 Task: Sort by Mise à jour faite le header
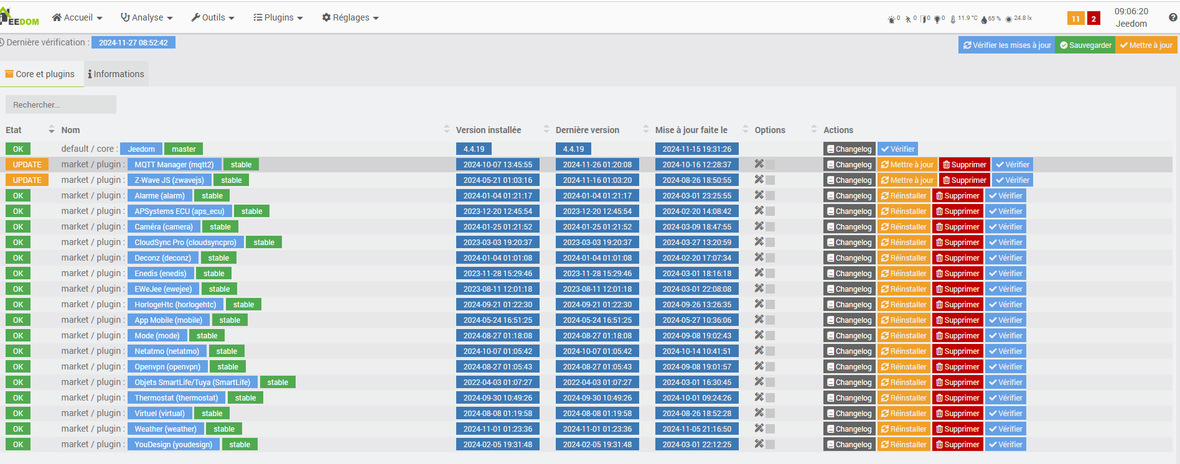(x=701, y=130)
